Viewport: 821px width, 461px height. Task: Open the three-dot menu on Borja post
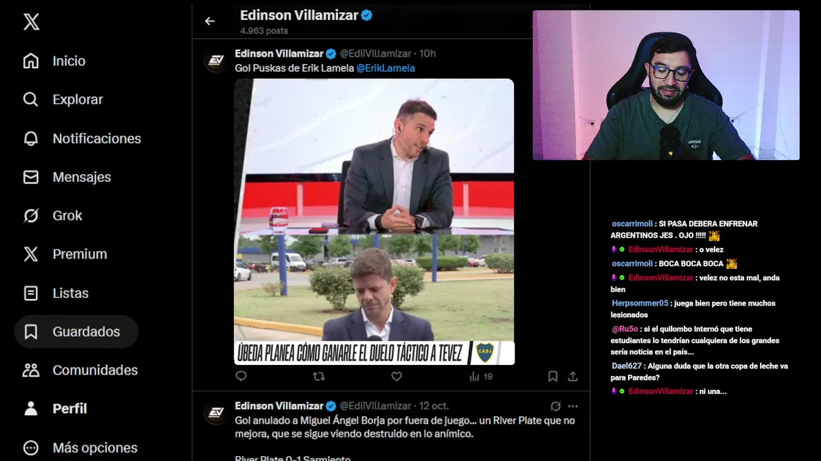coord(573,406)
